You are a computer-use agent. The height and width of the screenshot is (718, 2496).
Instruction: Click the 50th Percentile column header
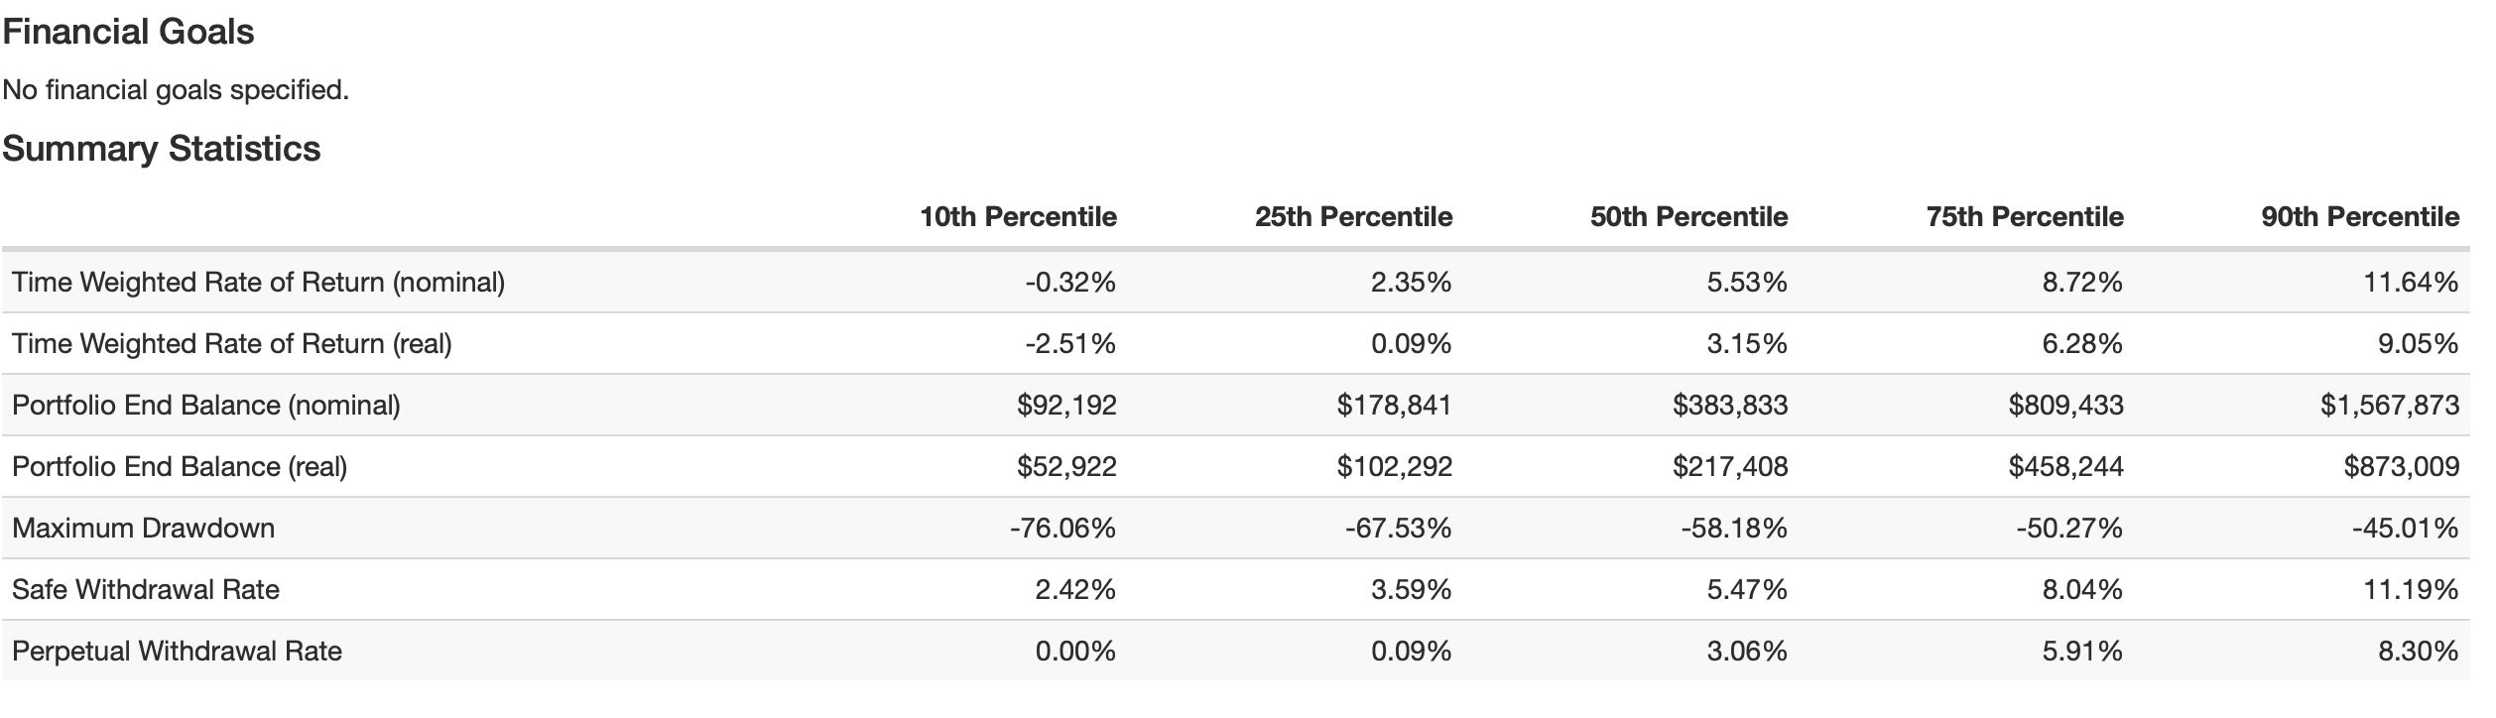1687,217
